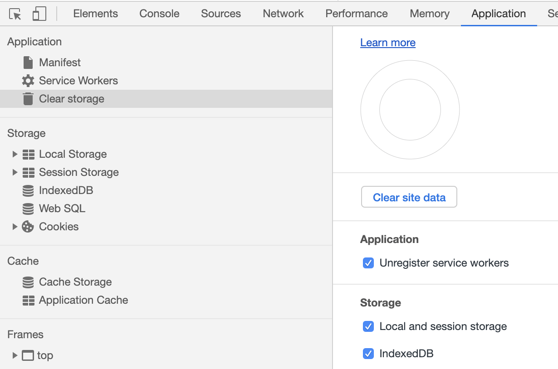Viewport: 558px width, 369px height.
Task: Expand the Session Storage arrow
Action: (15, 172)
